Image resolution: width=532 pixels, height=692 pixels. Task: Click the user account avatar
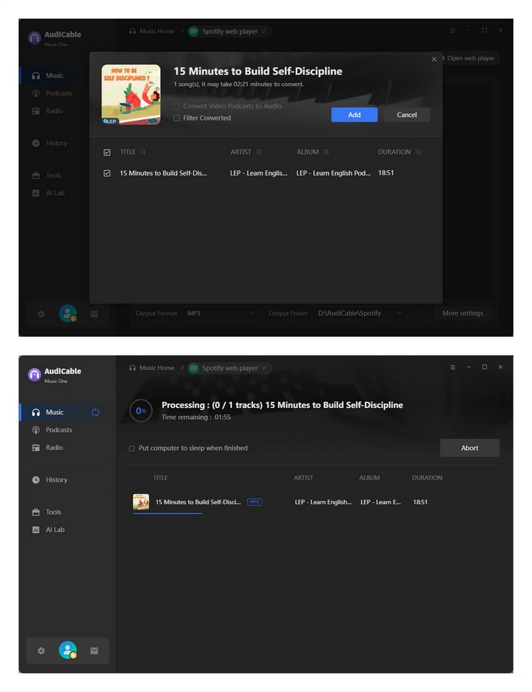click(66, 313)
